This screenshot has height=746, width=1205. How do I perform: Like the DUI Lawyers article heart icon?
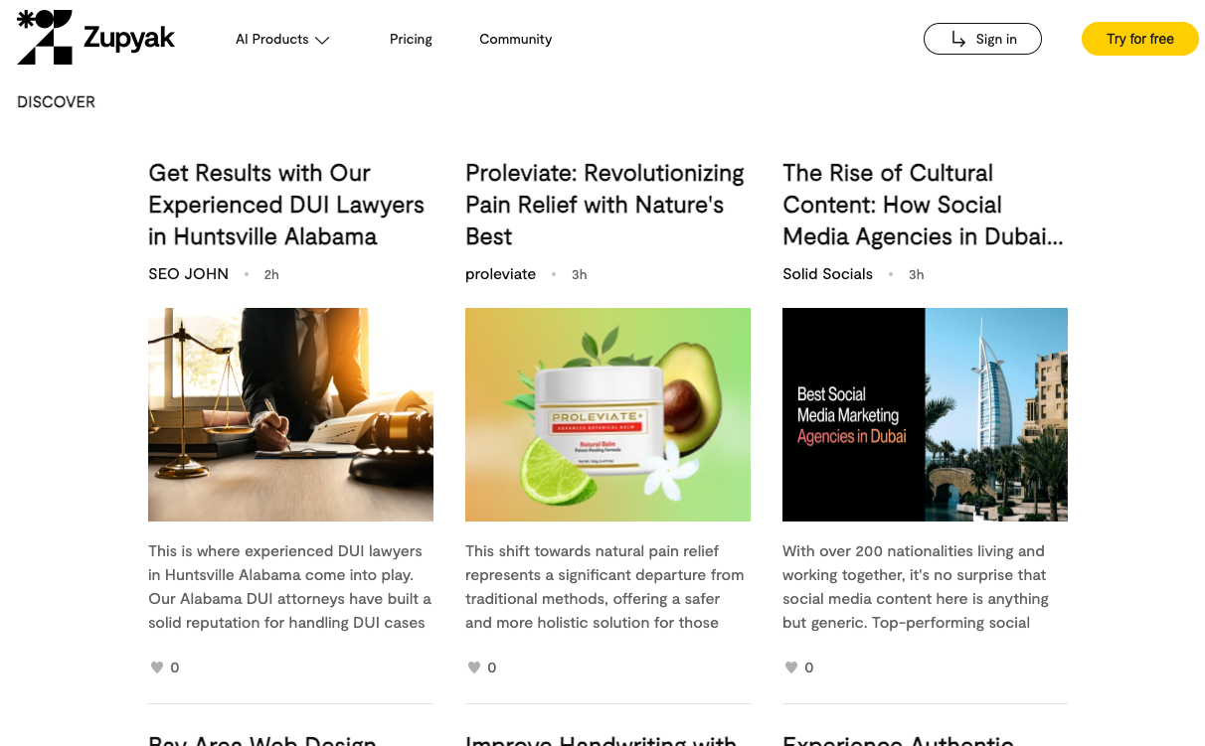pyautogui.click(x=156, y=668)
